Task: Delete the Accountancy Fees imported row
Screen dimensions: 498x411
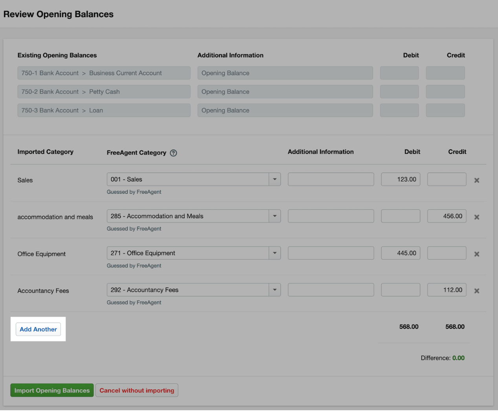Action: [476, 291]
